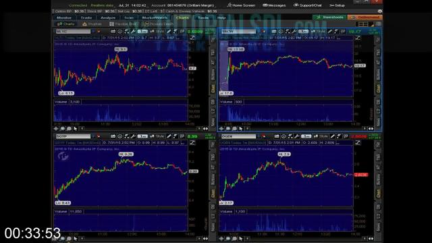432x243 pixels.
Task: Toggle the News side button on YRCW chart
Action: pos(378,122)
